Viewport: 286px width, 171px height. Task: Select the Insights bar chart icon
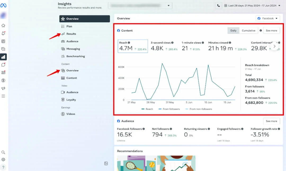pyautogui.click(x=3, y=57)
